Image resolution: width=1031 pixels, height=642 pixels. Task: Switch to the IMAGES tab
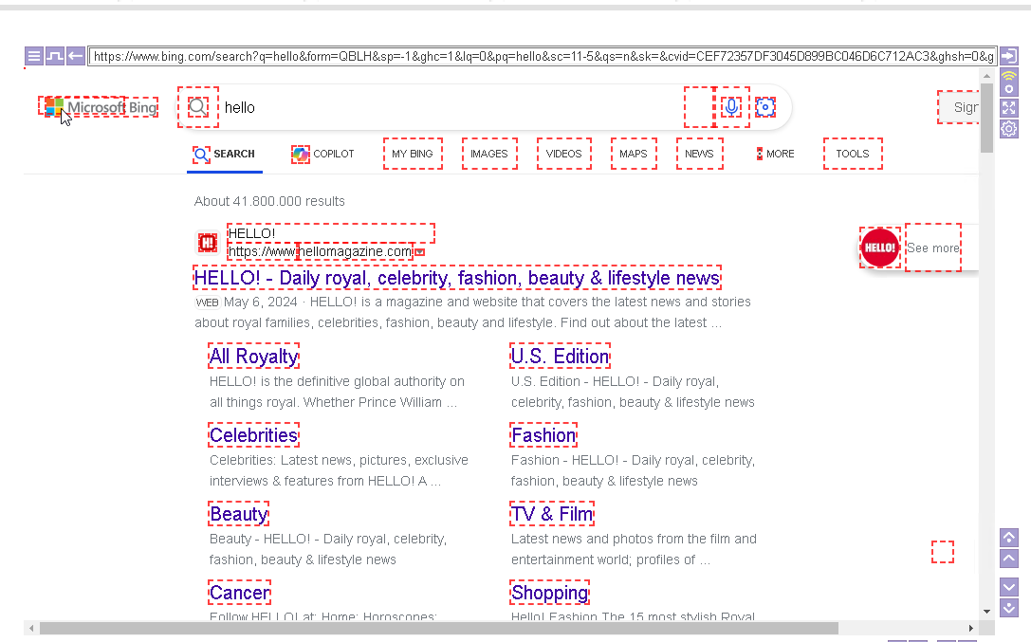[x=489, y=153]
